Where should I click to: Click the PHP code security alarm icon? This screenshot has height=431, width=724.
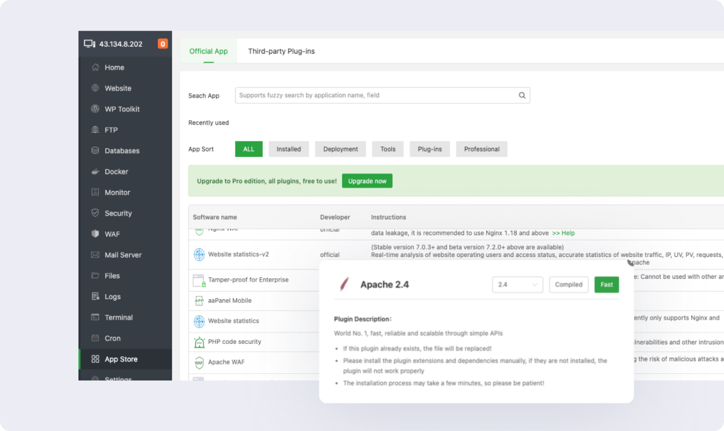pyautogui.click(x=199, y=342)
